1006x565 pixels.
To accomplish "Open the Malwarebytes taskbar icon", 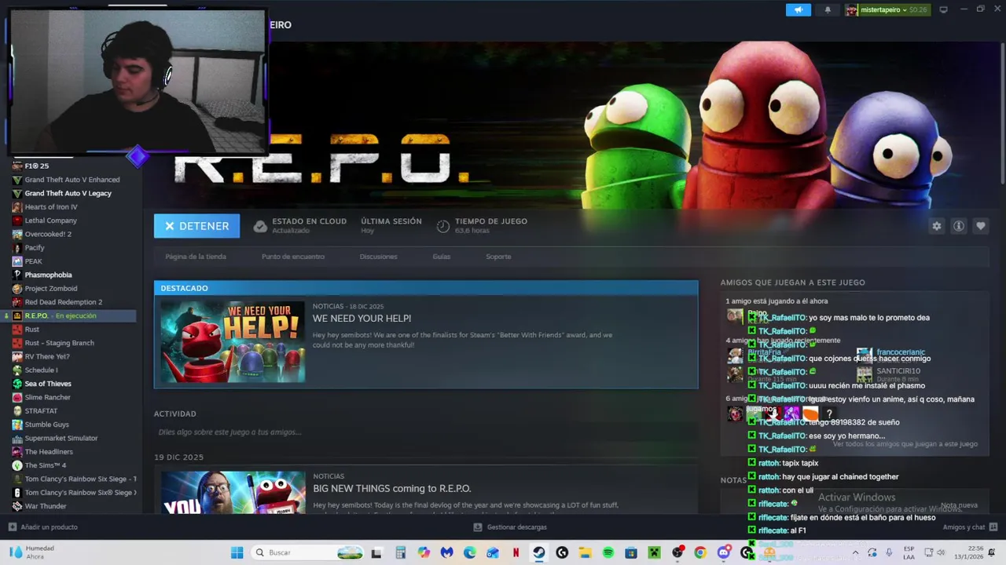I will pyautogui.click(x=446, y=552).
